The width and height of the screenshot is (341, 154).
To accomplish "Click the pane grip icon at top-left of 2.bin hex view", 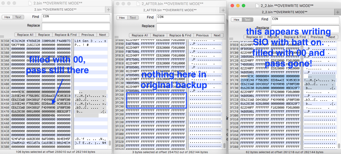I will click(2, 37).
